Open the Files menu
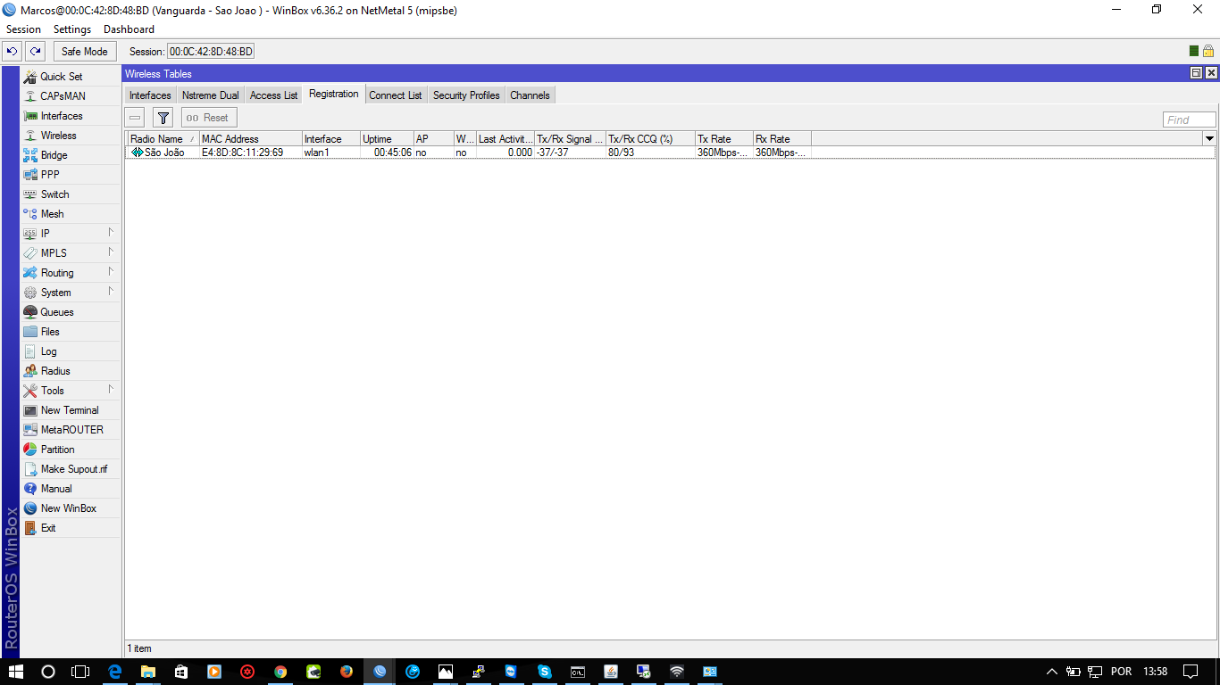 [70, 332]
